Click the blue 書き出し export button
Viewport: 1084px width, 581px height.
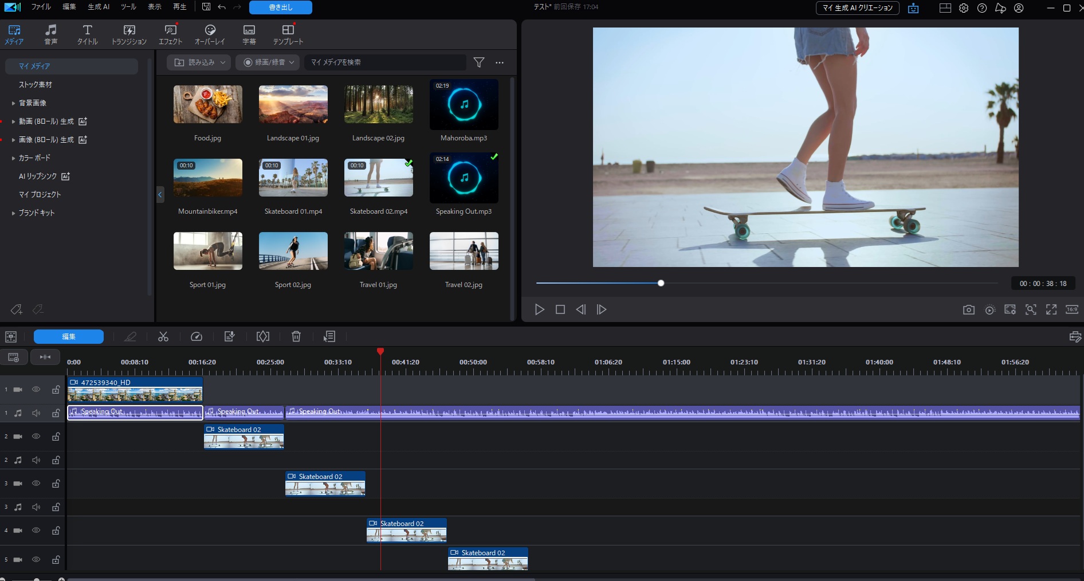point(281,7)
